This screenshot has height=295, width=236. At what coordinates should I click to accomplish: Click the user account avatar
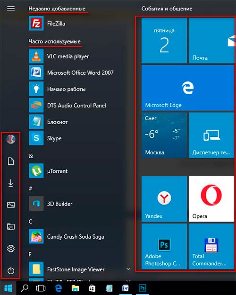[x=11, y=139]
